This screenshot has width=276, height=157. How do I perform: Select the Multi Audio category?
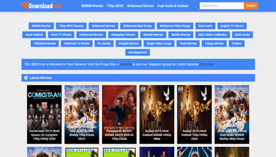(243, 35)
